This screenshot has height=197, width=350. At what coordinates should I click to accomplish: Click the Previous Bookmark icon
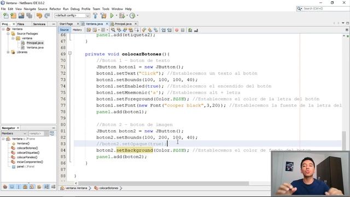click(144, 30)
